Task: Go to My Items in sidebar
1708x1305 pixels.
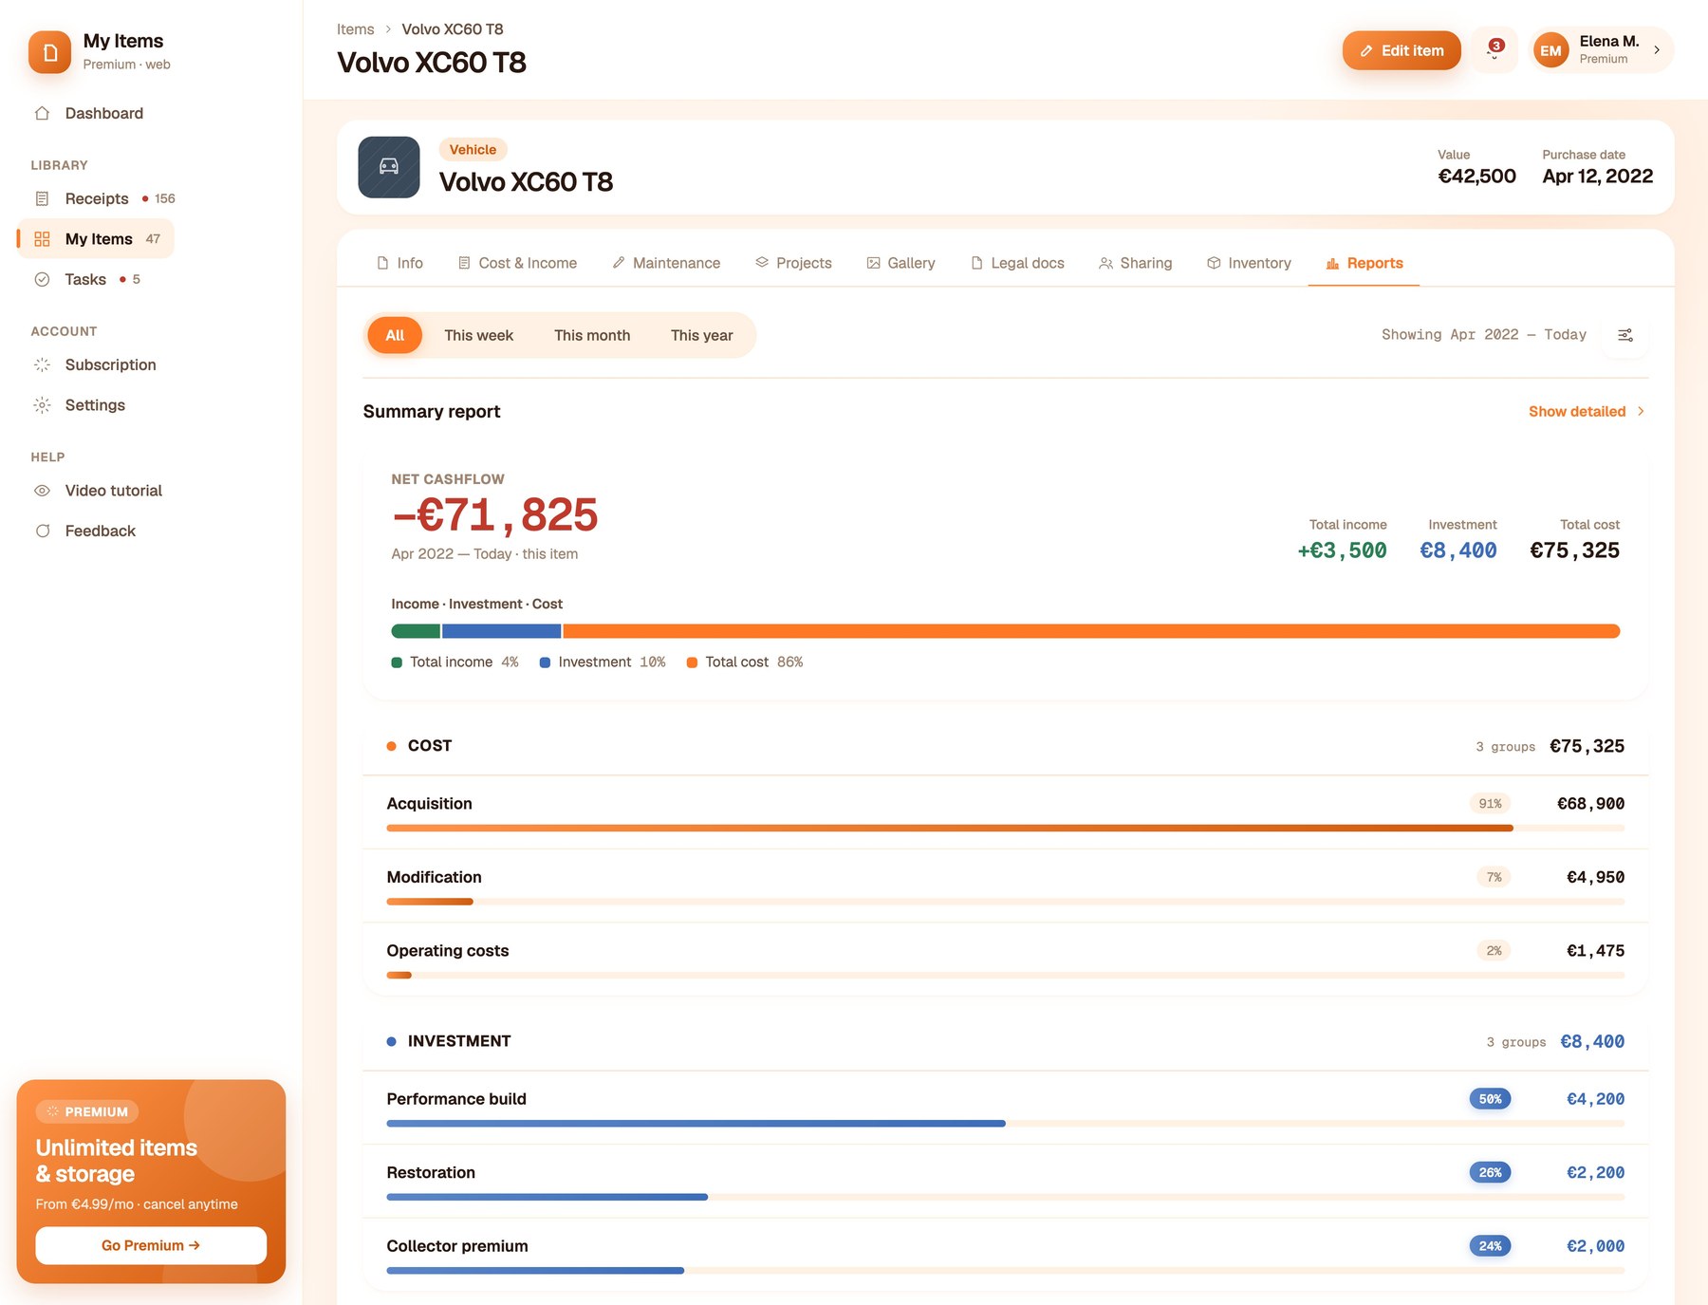Action: [x=96, y=239]
